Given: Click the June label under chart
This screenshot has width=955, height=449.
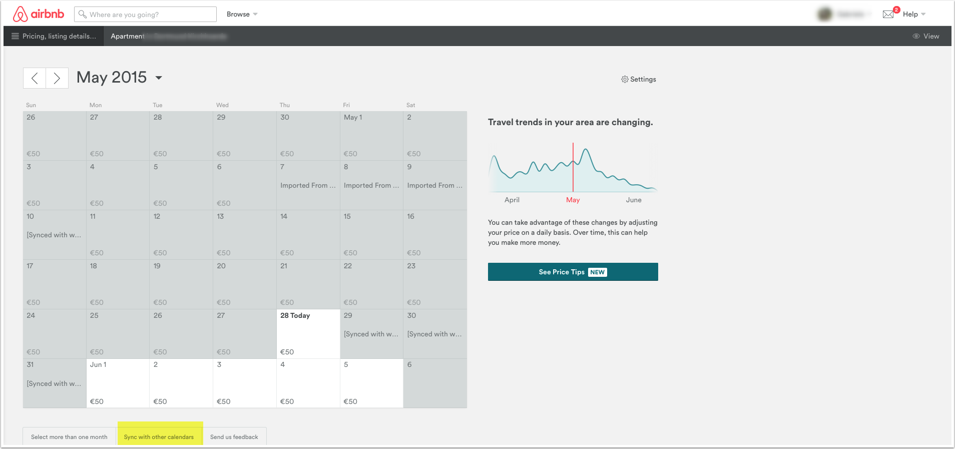Looking at the screenshot, I should (x=634, y=200).
